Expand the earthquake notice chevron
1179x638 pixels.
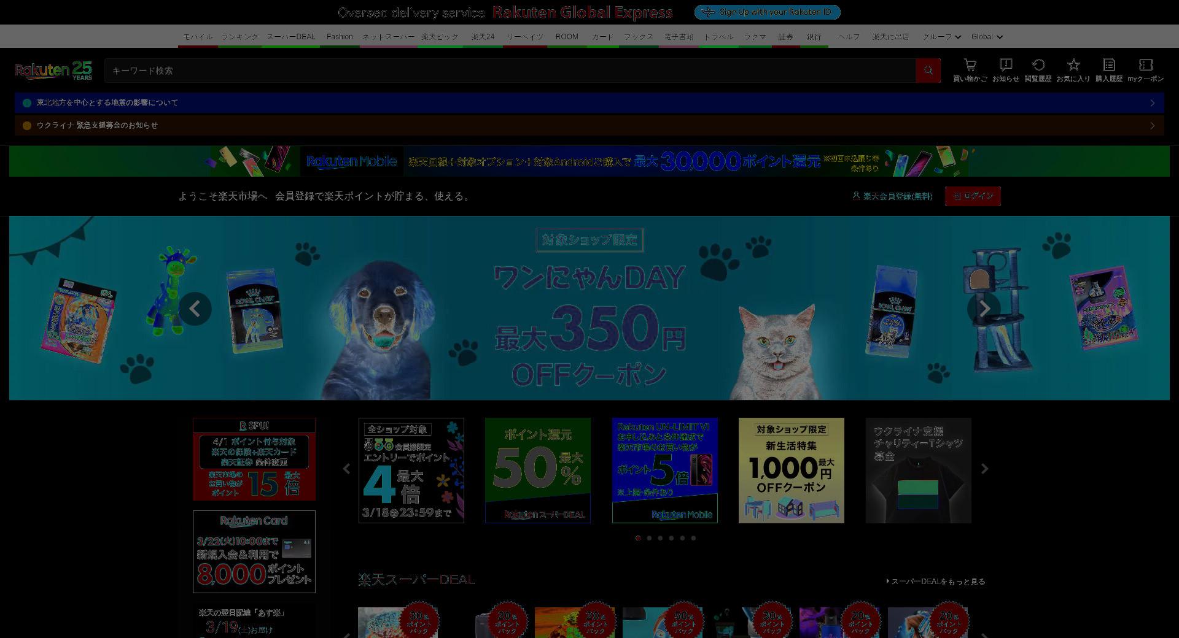[1153, 103]
